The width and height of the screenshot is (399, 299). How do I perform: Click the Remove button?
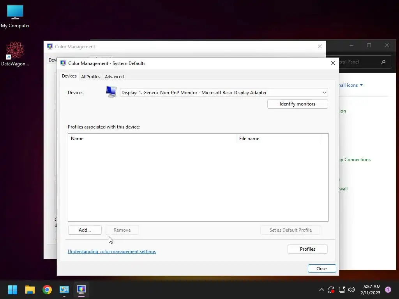click(122, 230)
